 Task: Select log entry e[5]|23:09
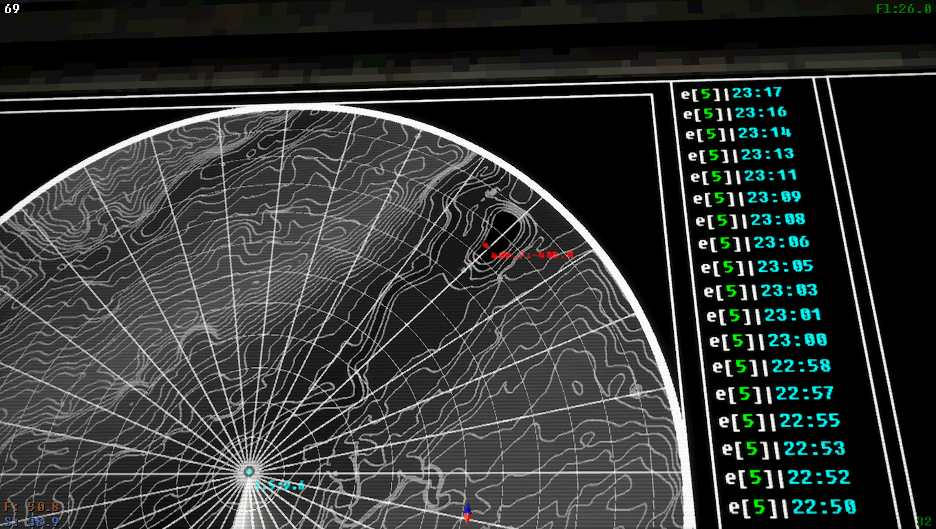747,198
